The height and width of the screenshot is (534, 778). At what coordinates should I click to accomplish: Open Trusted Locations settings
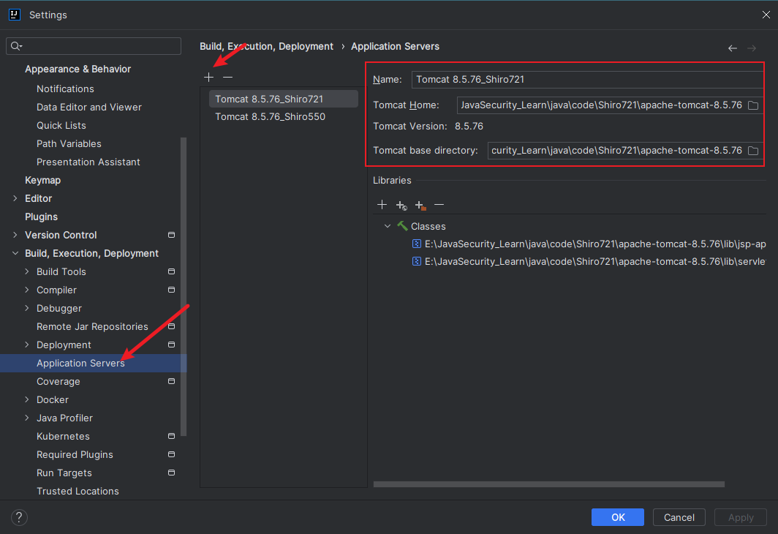[x=78, y=492]
